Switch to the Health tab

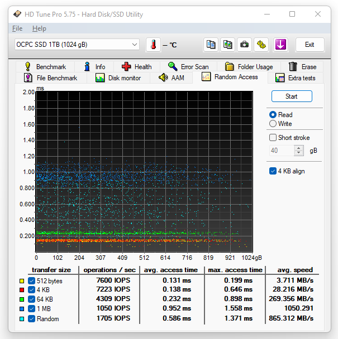pos(137,66)
